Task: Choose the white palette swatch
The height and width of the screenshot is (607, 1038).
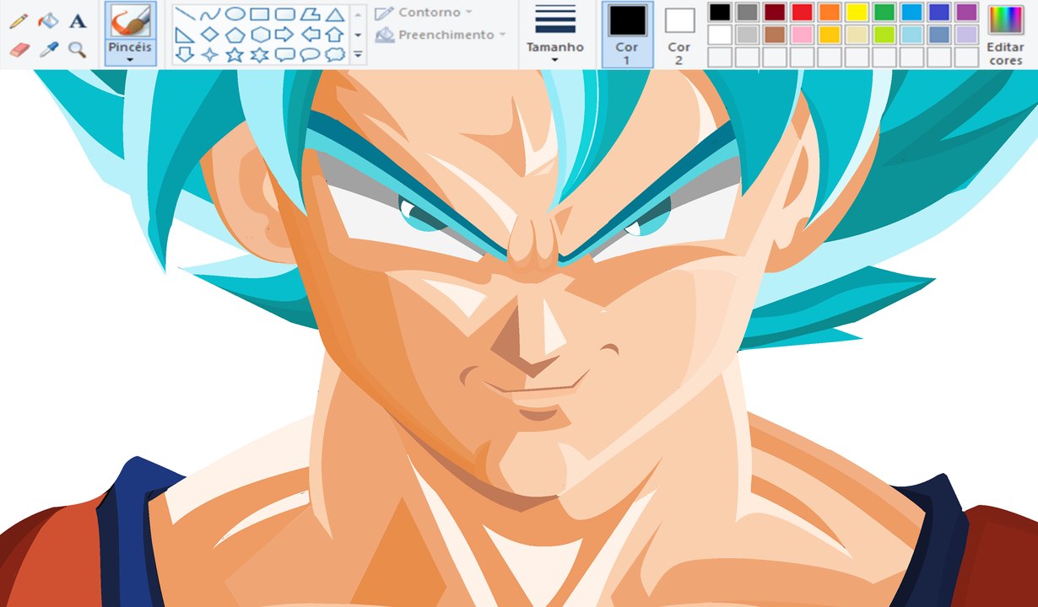Action: click(x=720, y=35)
